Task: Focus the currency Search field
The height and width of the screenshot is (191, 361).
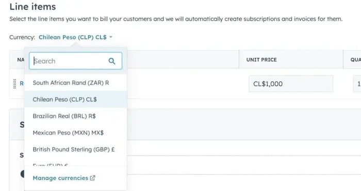Action: 75,61
